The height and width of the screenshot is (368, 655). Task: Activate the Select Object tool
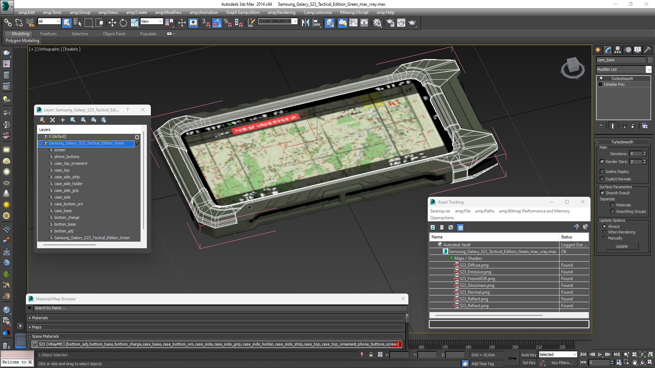click(x=67, y=23)
